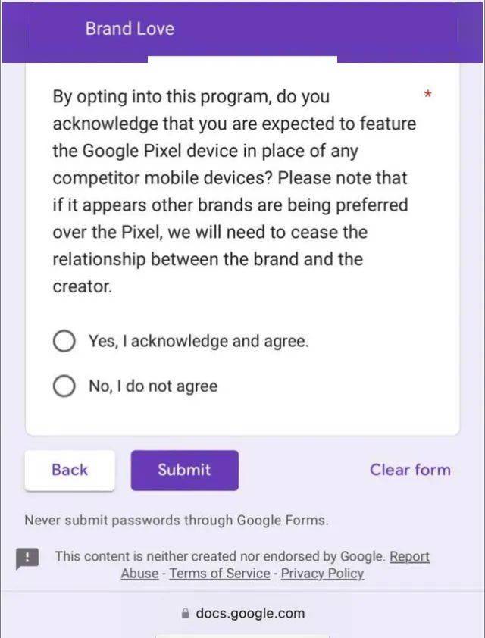The image size is (485, 638).
Task: Click the Clear form link
Action: [x=410, y=470]
